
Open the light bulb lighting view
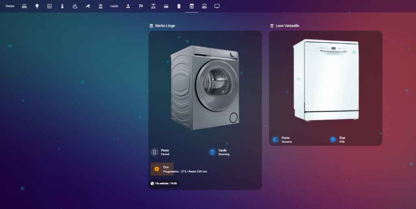37,6
